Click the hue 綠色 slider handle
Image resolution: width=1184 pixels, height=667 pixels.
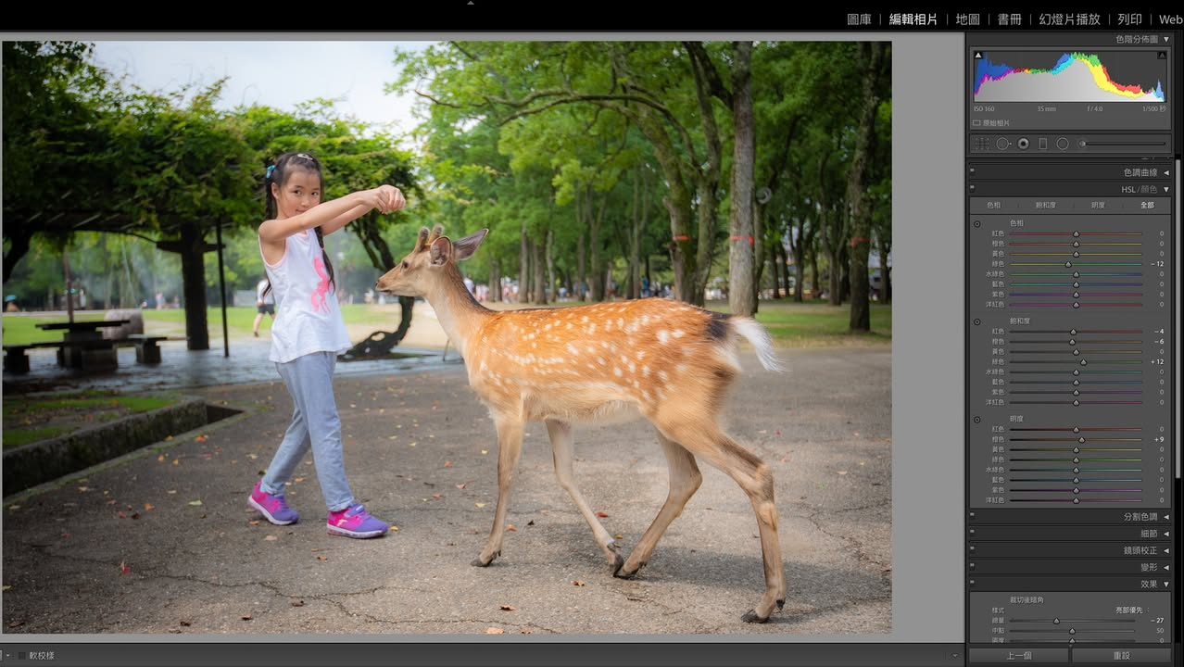(1068, 264)
